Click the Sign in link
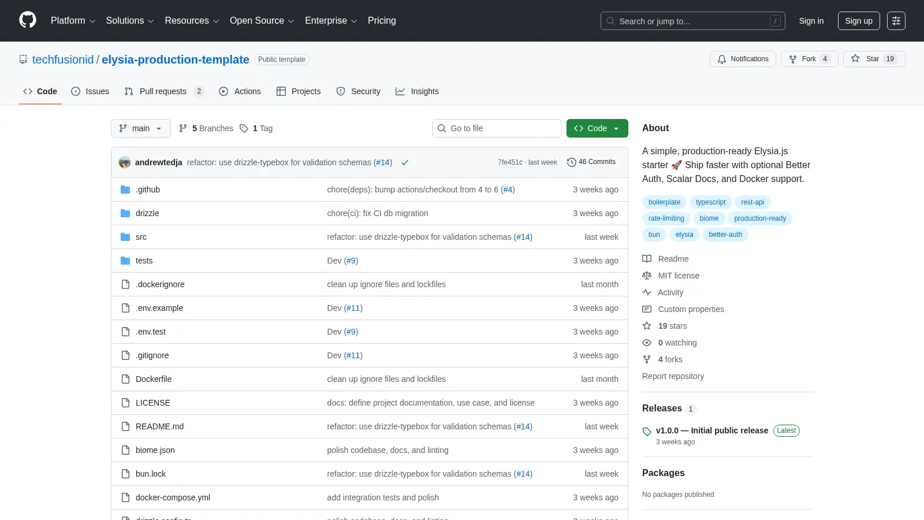 [x=811, y=21]
